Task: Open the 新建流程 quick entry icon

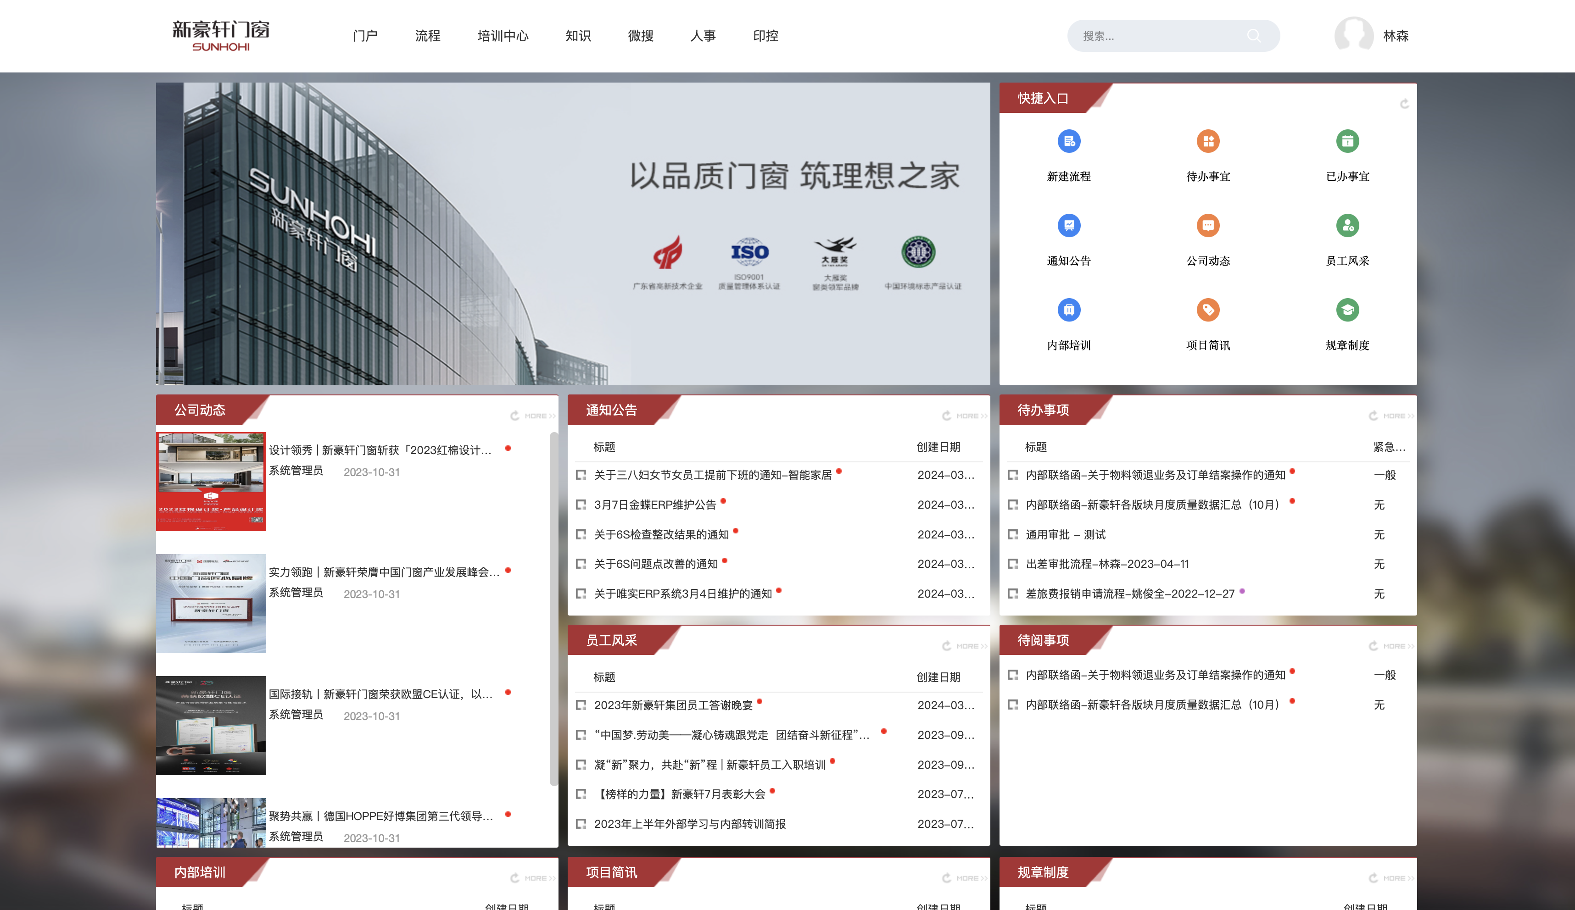Action: (x=1069, y=141)
